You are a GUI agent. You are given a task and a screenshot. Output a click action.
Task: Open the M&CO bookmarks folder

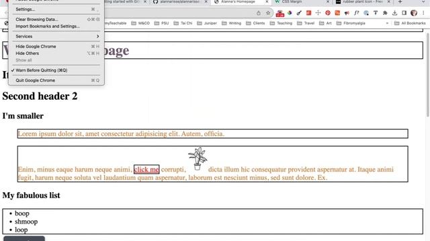click(140, 23)
